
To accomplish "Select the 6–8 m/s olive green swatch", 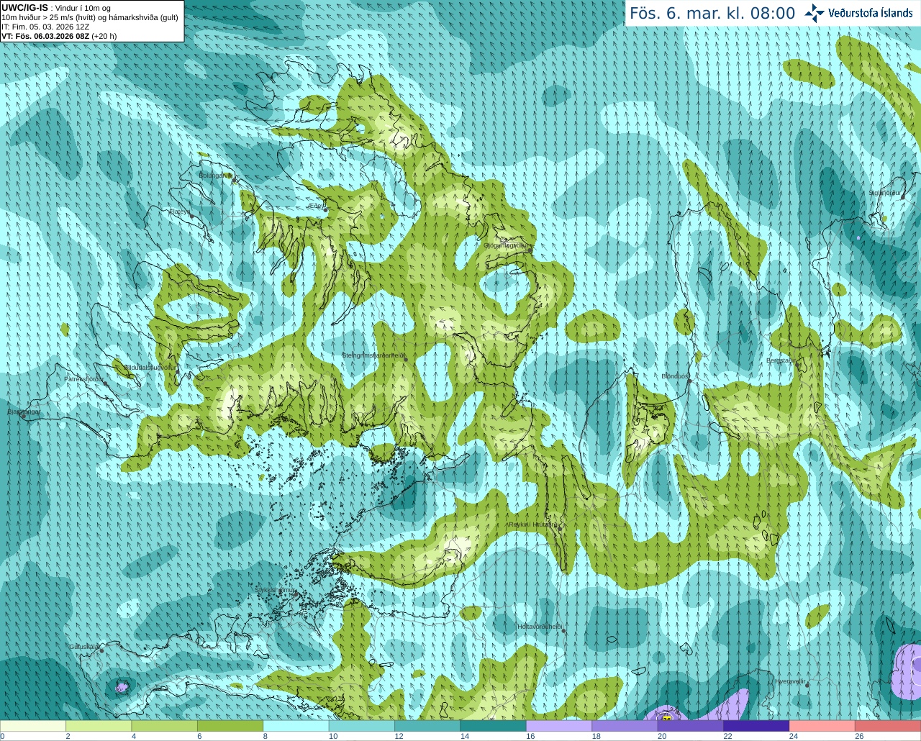I will 230,726.
